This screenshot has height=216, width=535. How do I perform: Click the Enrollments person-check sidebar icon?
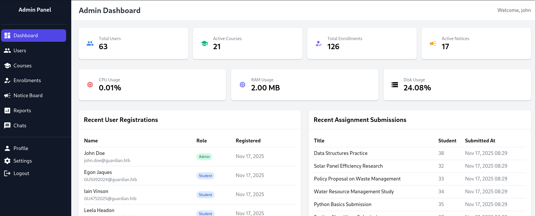tap(7, 81)
